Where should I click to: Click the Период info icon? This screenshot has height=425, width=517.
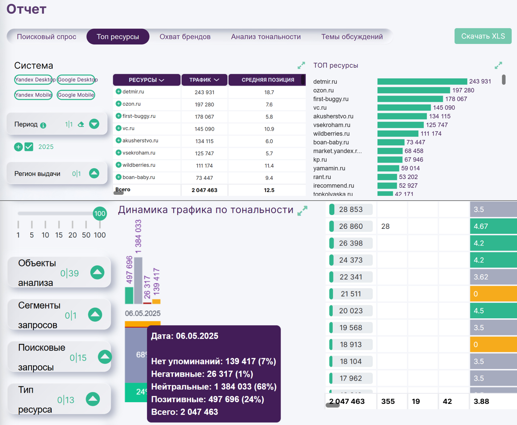coord(43,125)
